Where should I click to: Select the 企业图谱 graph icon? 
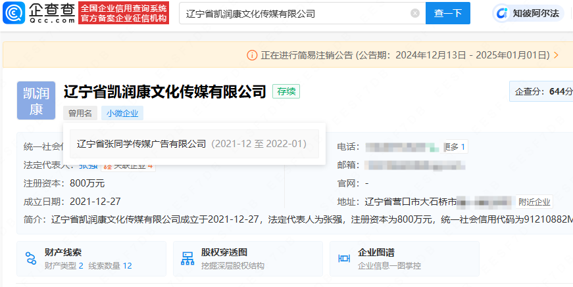(344, 259)
